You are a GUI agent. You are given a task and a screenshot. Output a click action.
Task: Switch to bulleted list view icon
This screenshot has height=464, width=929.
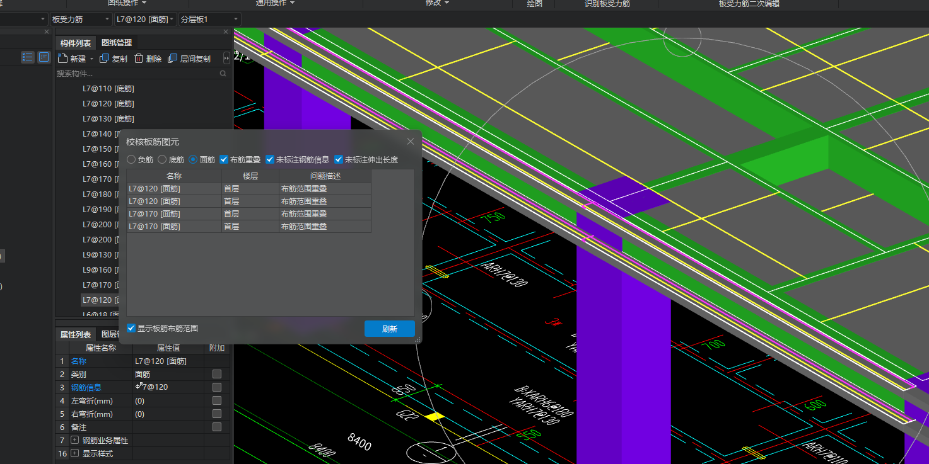27,57
